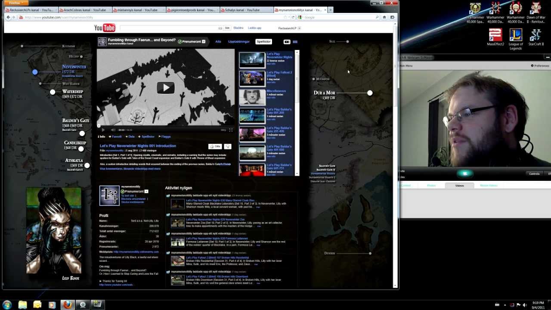
Task: Open the League of Legends desktop shortcut
Action: point(516,39)
